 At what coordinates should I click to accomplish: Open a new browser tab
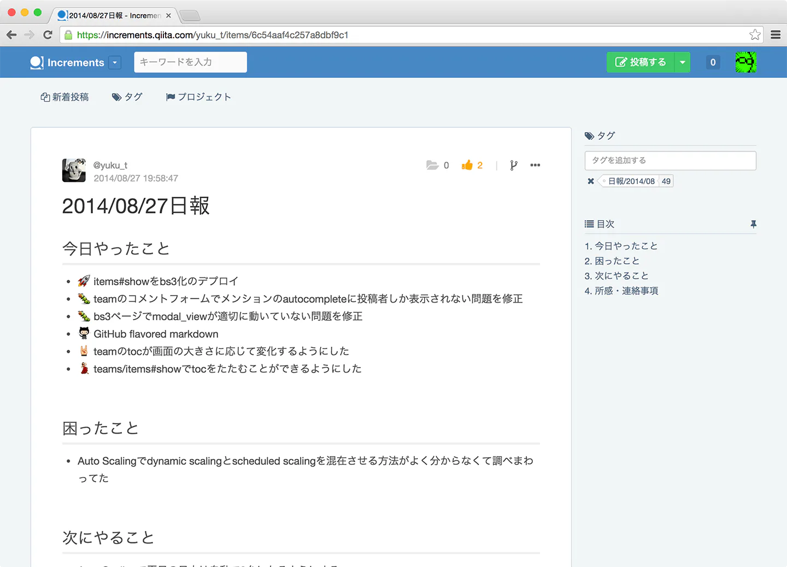tap(190, 15)
